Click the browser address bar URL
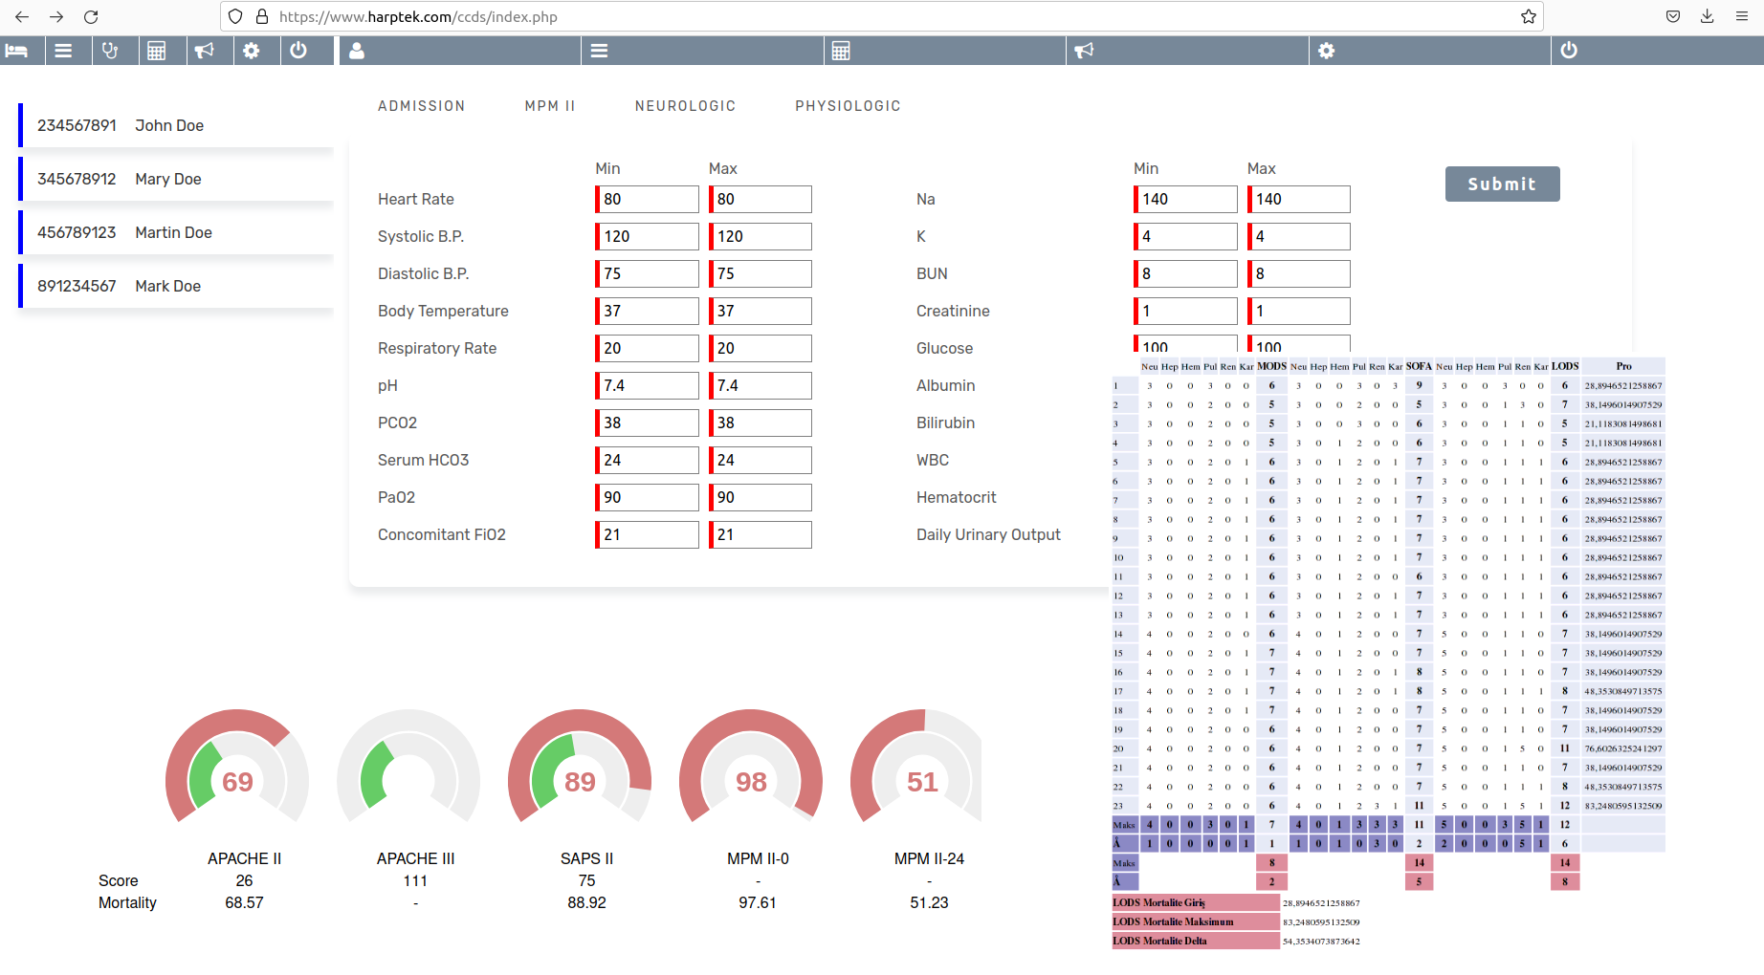1764x975 pixels. click(x=418, y=16)
